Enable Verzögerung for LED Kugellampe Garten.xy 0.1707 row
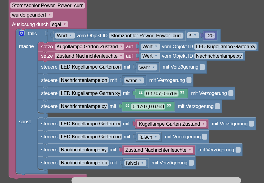The image size is (264, 183). click(x=231, y=93)
